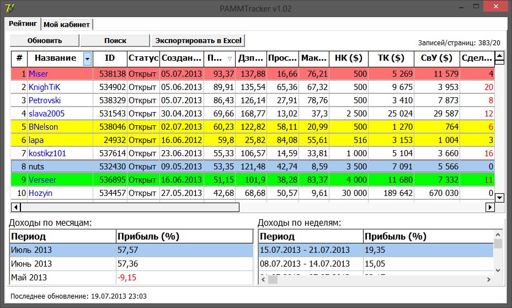This screenshot has width=512, height=308.
Task: Click the ID column header
Action: (110, 59)
